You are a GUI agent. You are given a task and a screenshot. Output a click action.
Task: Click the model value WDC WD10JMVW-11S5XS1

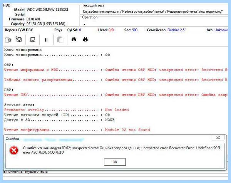click(x=47, y=10)
